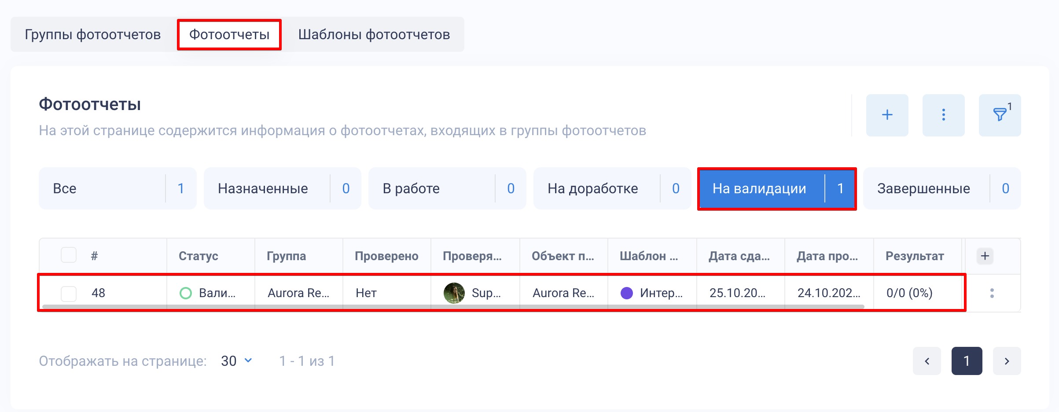1059x412 pixels.
Task: Click the reviewer avatar in row 48
Action: pos(454,293)
